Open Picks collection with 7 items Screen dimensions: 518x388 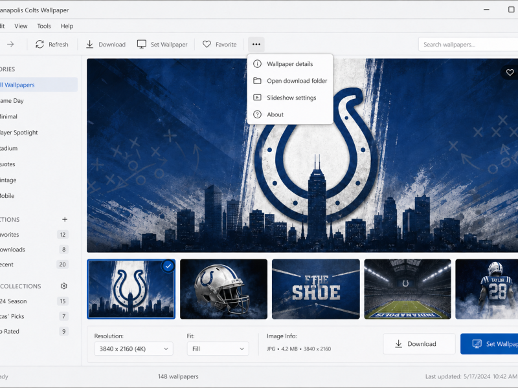(39, 316)
